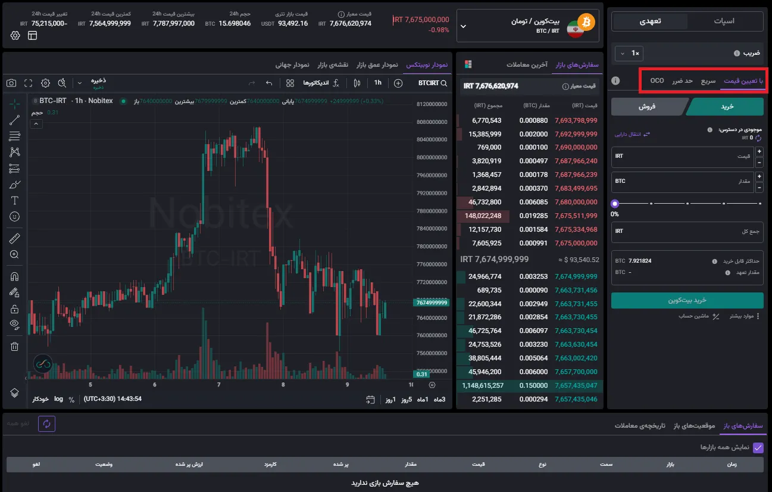Click the amount percentage slider handle
Image resolution: width=772 pixels, height=492 pixels.
[615, 204]
